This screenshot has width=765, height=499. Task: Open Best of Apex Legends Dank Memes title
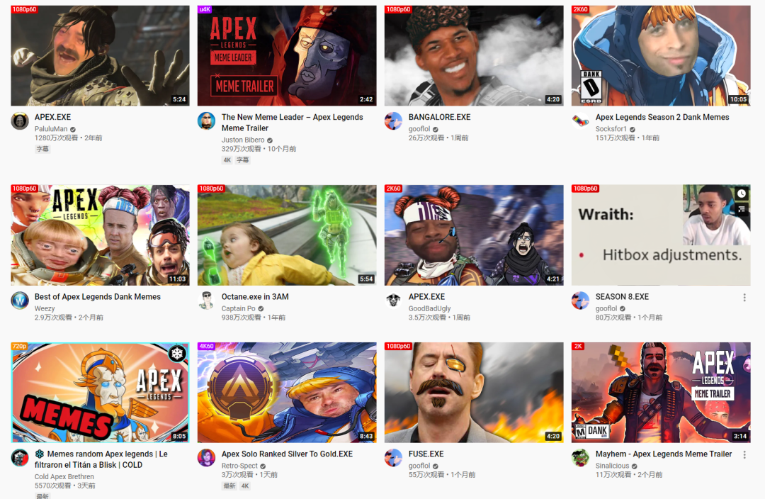[x=98, y=297]
